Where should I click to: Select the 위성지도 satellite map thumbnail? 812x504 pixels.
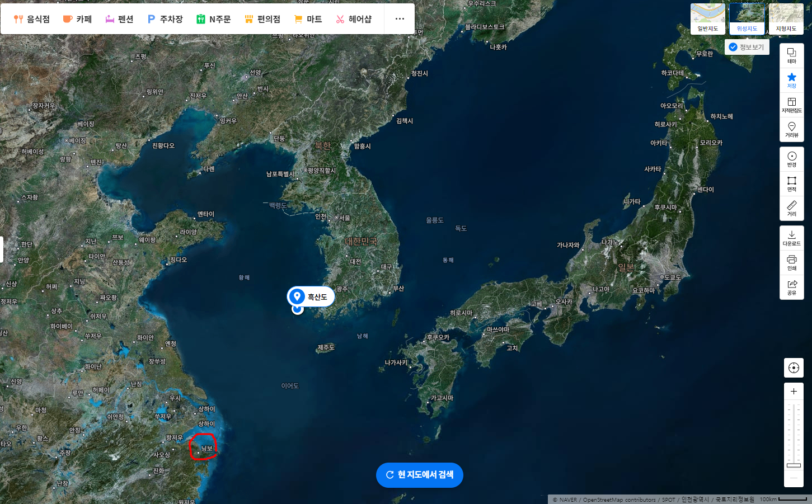tap(747, 18)
